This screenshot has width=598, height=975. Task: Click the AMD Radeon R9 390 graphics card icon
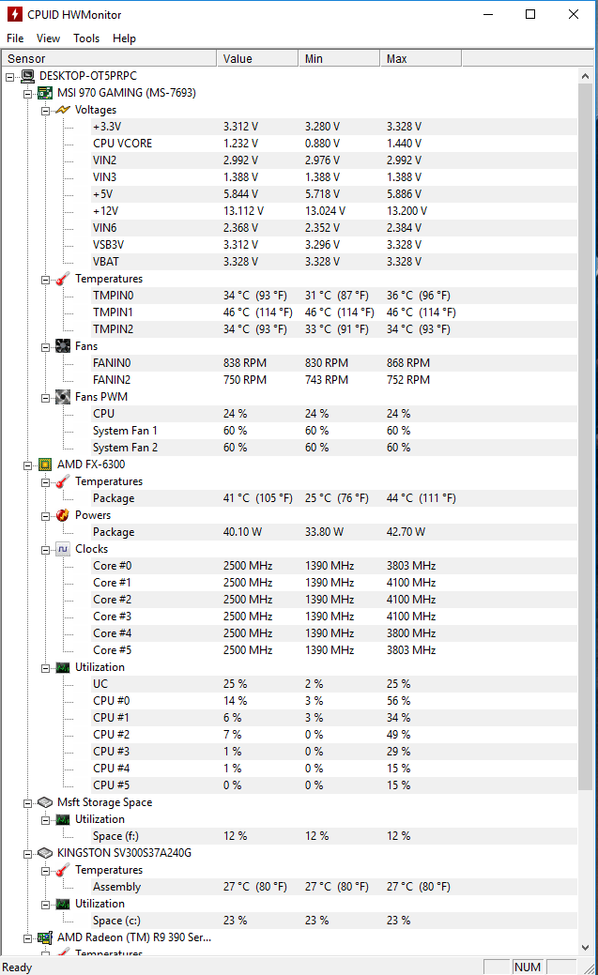(x=45, y=937)
